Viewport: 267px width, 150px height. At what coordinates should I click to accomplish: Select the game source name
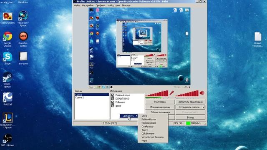click(118, 106)
